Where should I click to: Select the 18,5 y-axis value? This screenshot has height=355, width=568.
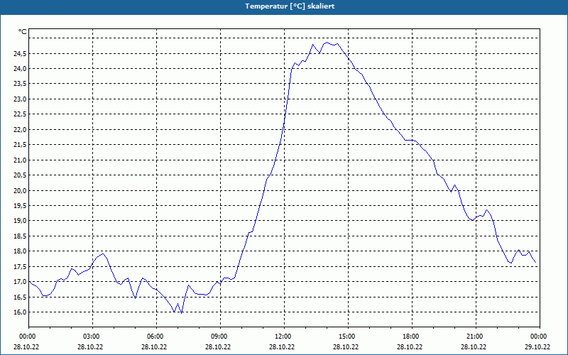pos(20,236)
